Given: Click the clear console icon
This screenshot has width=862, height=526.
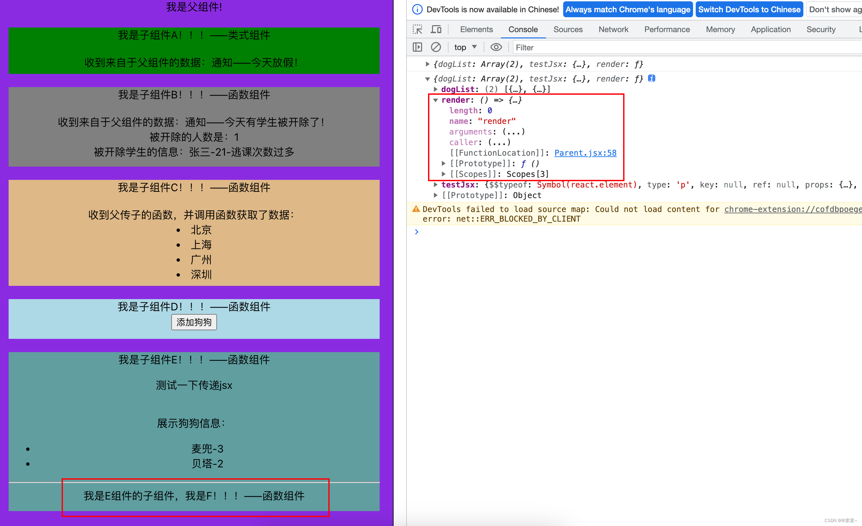Looking at the screenshot, I should tap(435, 47).
